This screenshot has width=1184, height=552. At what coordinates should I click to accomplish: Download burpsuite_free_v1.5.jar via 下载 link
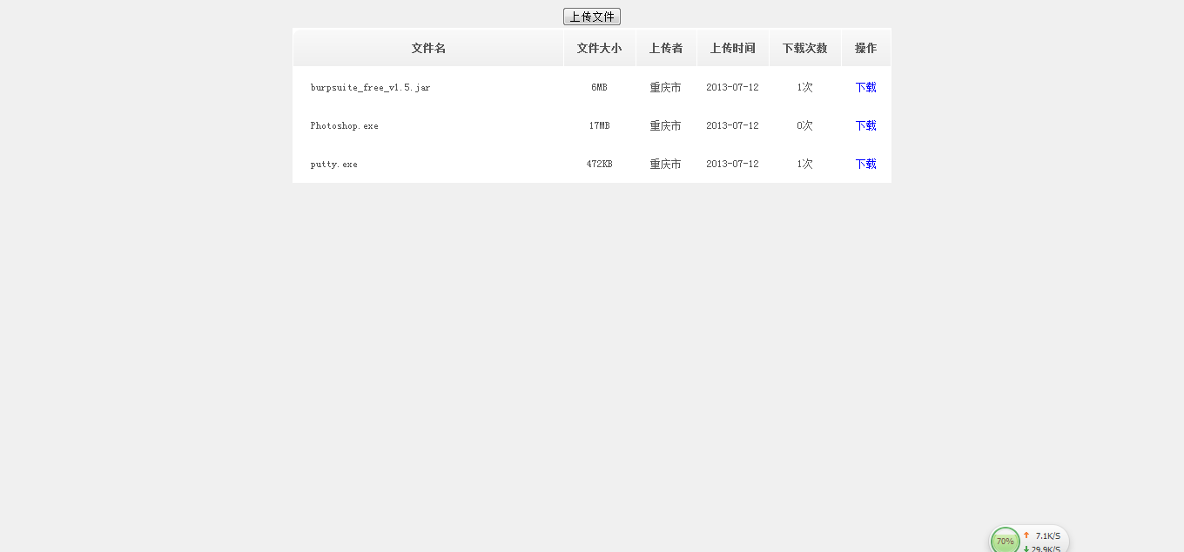(x=865, y=87)
